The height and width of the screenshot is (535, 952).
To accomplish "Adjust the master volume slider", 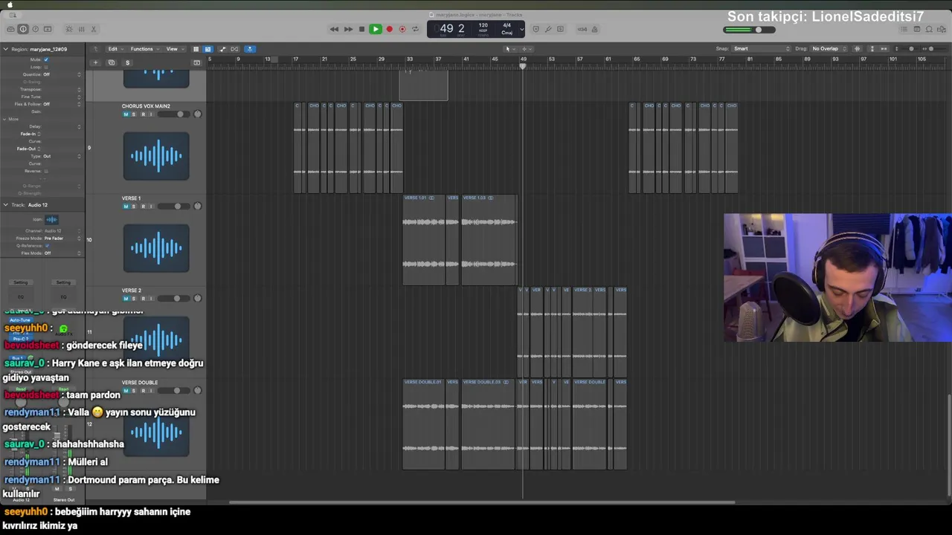I will (749, 30).
